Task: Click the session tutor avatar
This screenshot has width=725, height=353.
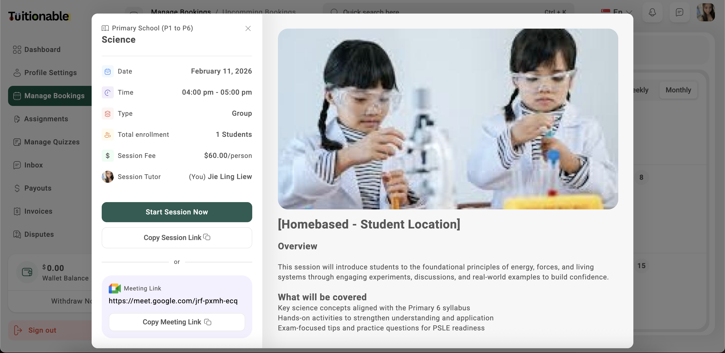Action: pos(107,177)
